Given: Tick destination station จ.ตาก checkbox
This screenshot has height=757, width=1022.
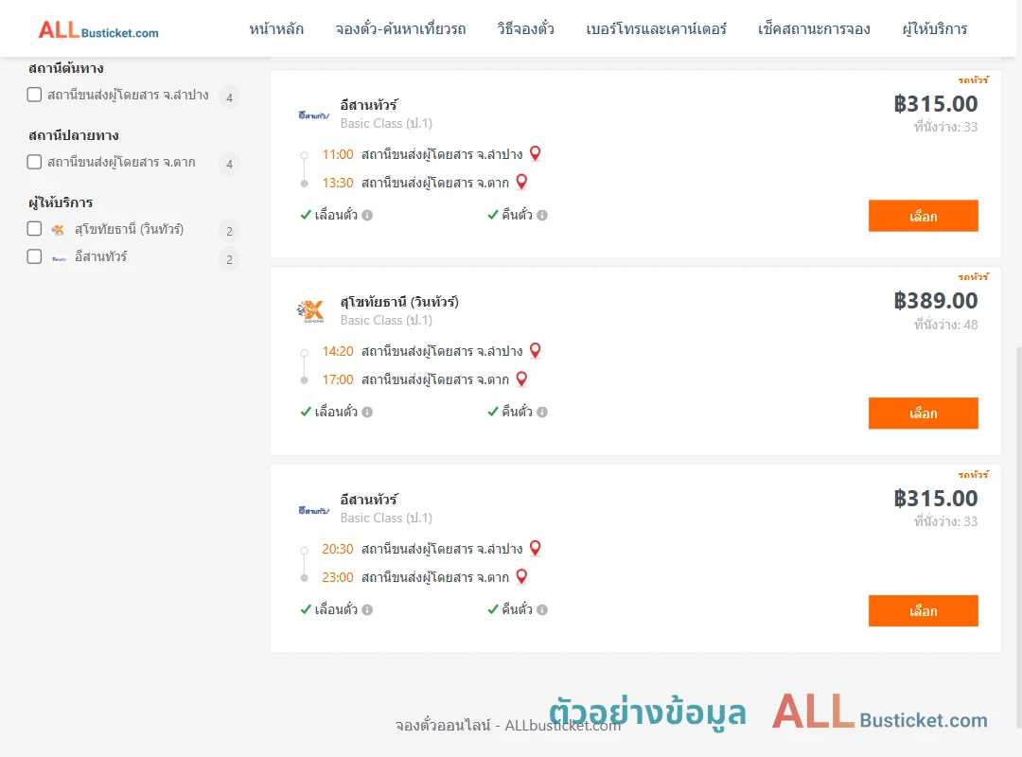Looking at the screenshot, I should pyautogui.click(x=35, y=162).
